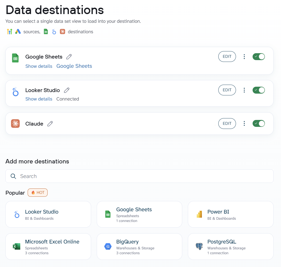Switch off the Claude destination toggle
The width and height of the screenshot is (281, 267).
[258, 123]
